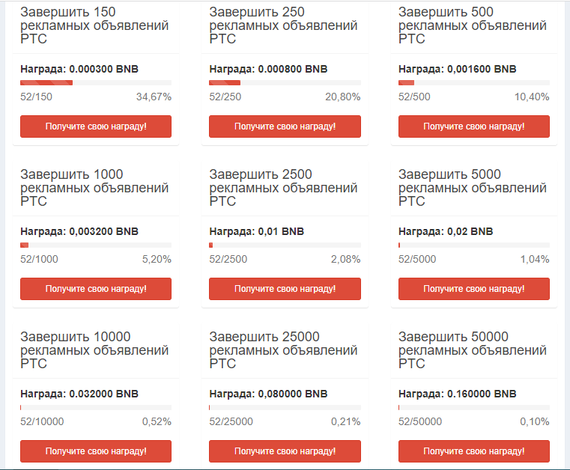Claim reward for completing 50000 PTC ads
Viewport: 570px width, 470px height.
click(473, 451)
